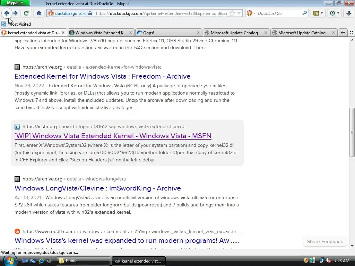355x266 pixels.
Task: Click the archive.org favicon of LongVista result
Action: pos(17,179)
